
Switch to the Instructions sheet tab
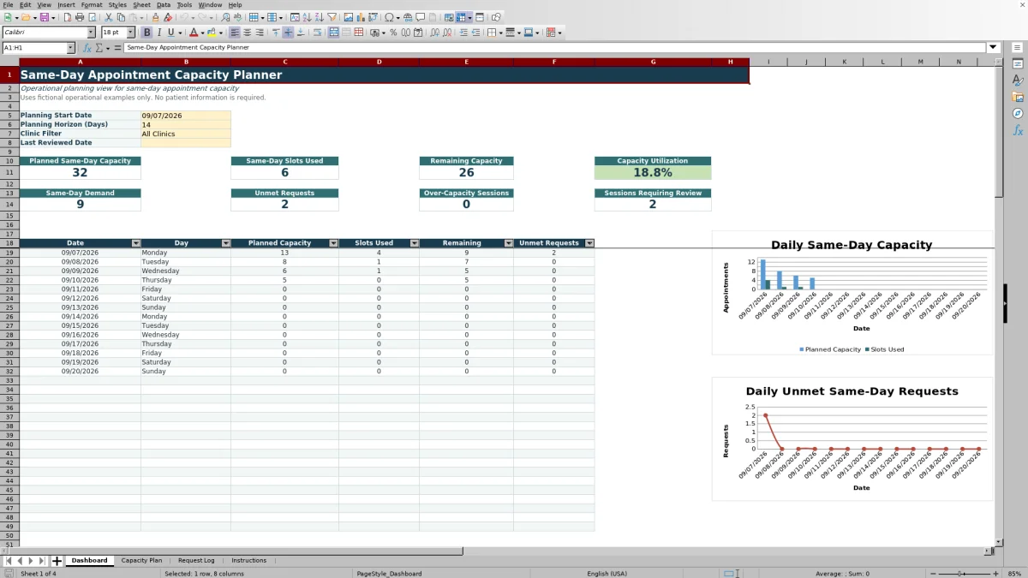tap(248, 561)
